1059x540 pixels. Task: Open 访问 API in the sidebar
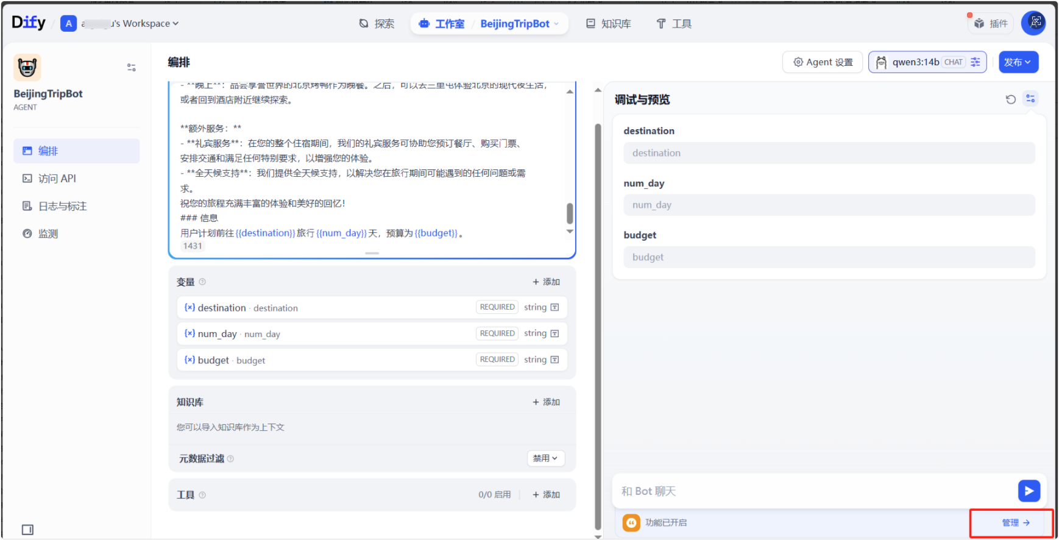[x=77, y=179]
